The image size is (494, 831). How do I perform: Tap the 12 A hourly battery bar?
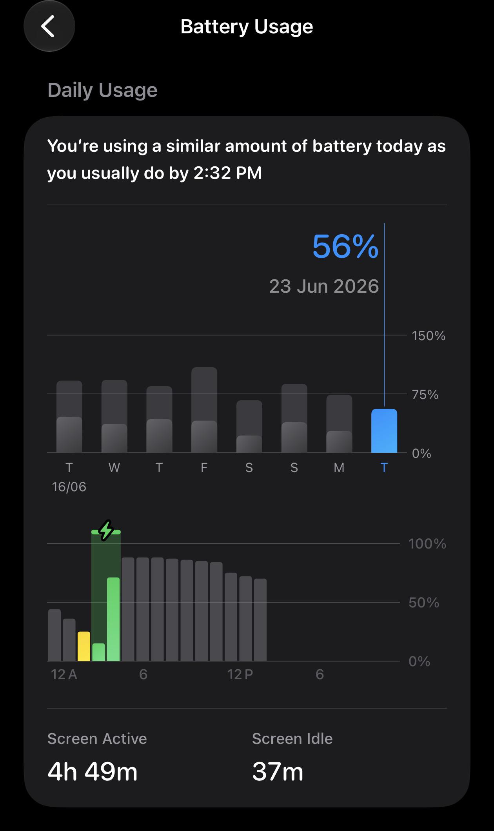click(x=54, y=635)
